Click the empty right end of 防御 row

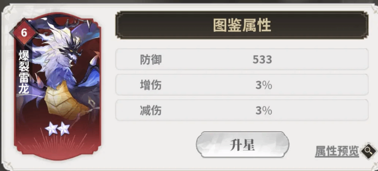339,59
